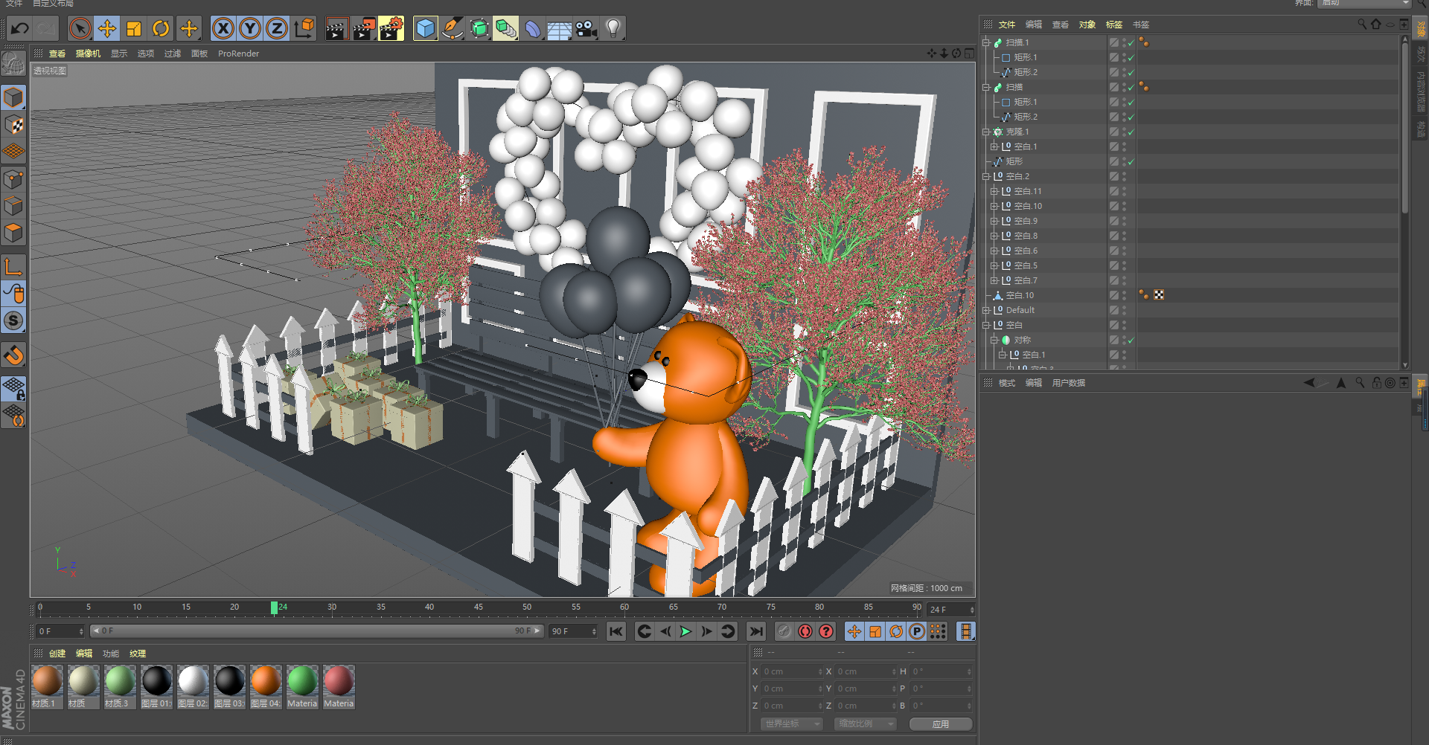Open the Render Settings icon
Viewport: 1429px width, 745px height.
[391, 29]
